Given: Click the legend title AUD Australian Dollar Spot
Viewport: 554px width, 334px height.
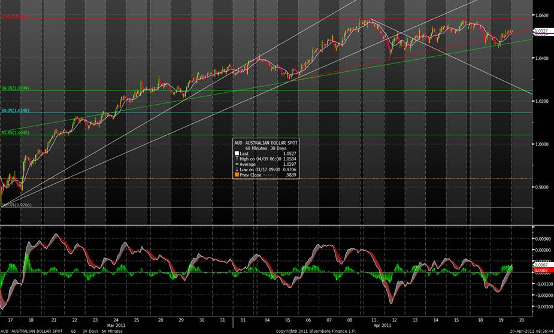Looking at the screenshot, I should click(x=266, y=143).
